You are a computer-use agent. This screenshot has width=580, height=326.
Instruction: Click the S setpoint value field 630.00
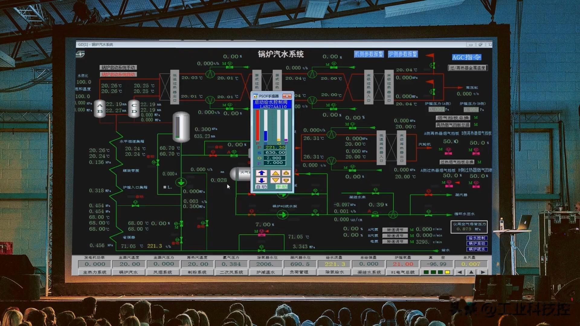click(x=275, y=152)
